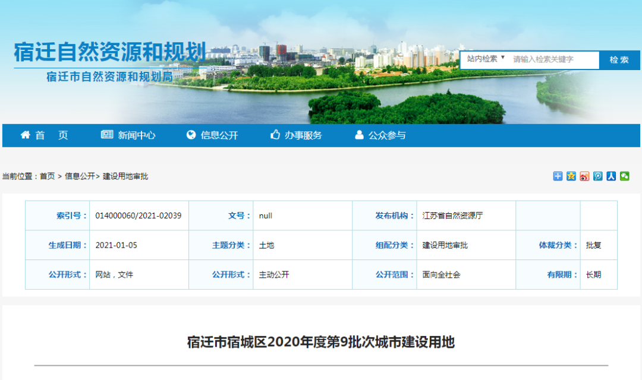Click the 索引号 label
The width and height of the screenshot is (642, 380).
tap(72, 216)
